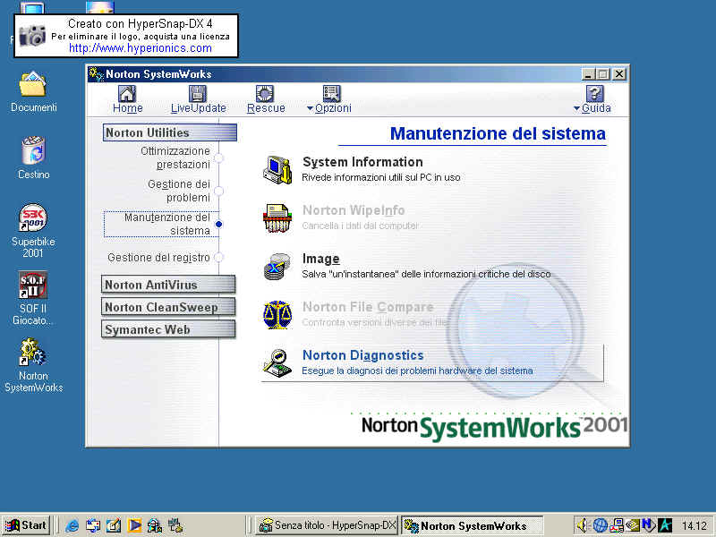
Task: Click the third Quick Launch icon with the pencil
Action: (x=114, y=525)
